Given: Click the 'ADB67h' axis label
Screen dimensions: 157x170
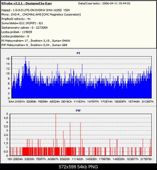Looking at the screenshot, I should tap(53, 159).
